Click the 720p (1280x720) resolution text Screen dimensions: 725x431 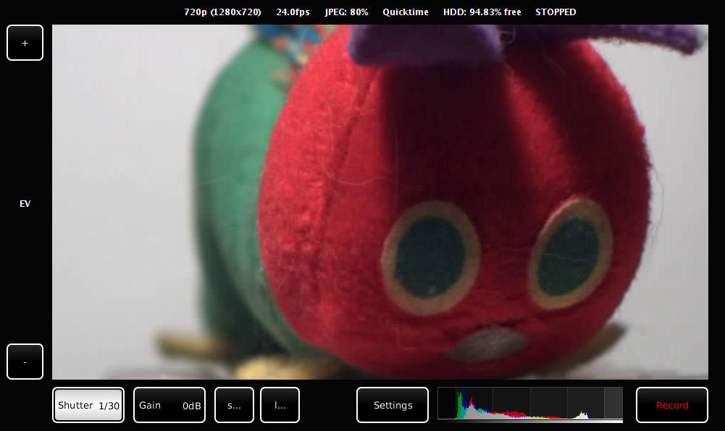222,12
